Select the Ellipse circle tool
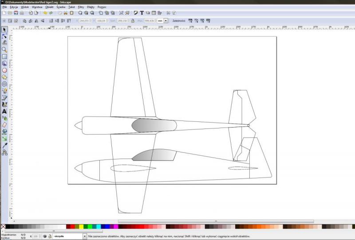The image size is (355, 240). [4, 70]
